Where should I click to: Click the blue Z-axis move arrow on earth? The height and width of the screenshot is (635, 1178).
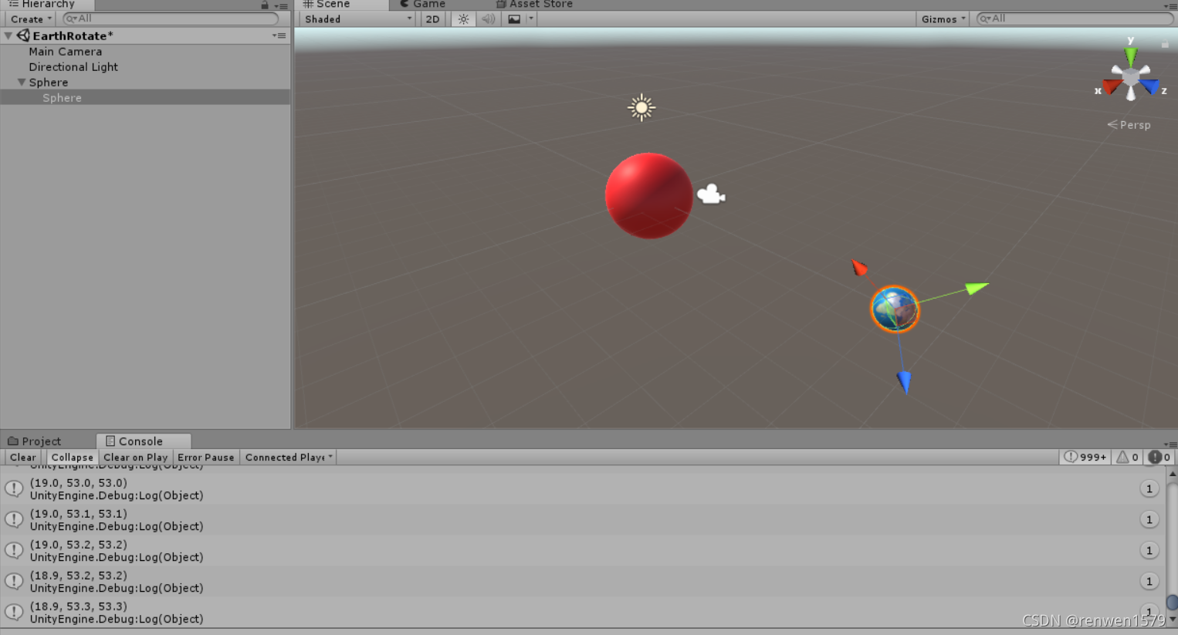(904, 382)
